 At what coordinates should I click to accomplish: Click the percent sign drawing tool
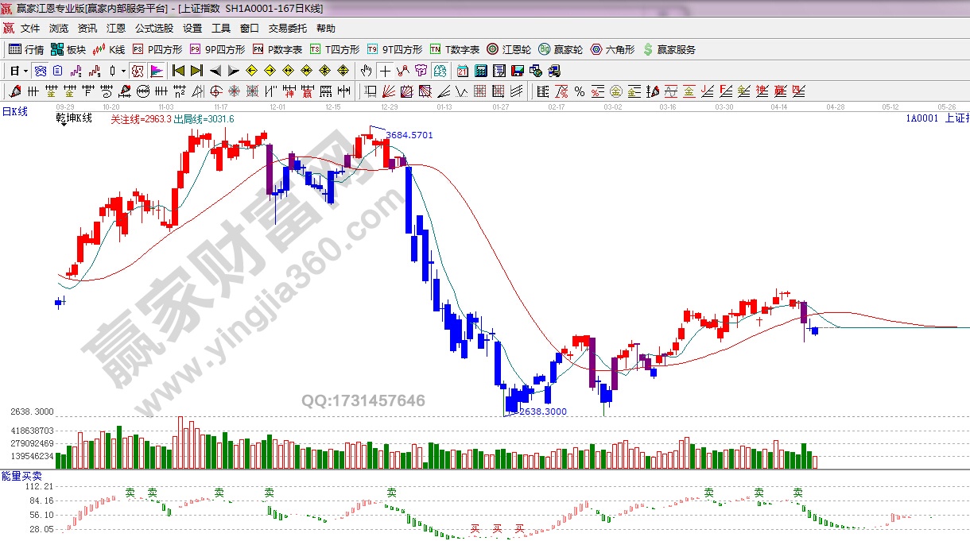[580, 91]
